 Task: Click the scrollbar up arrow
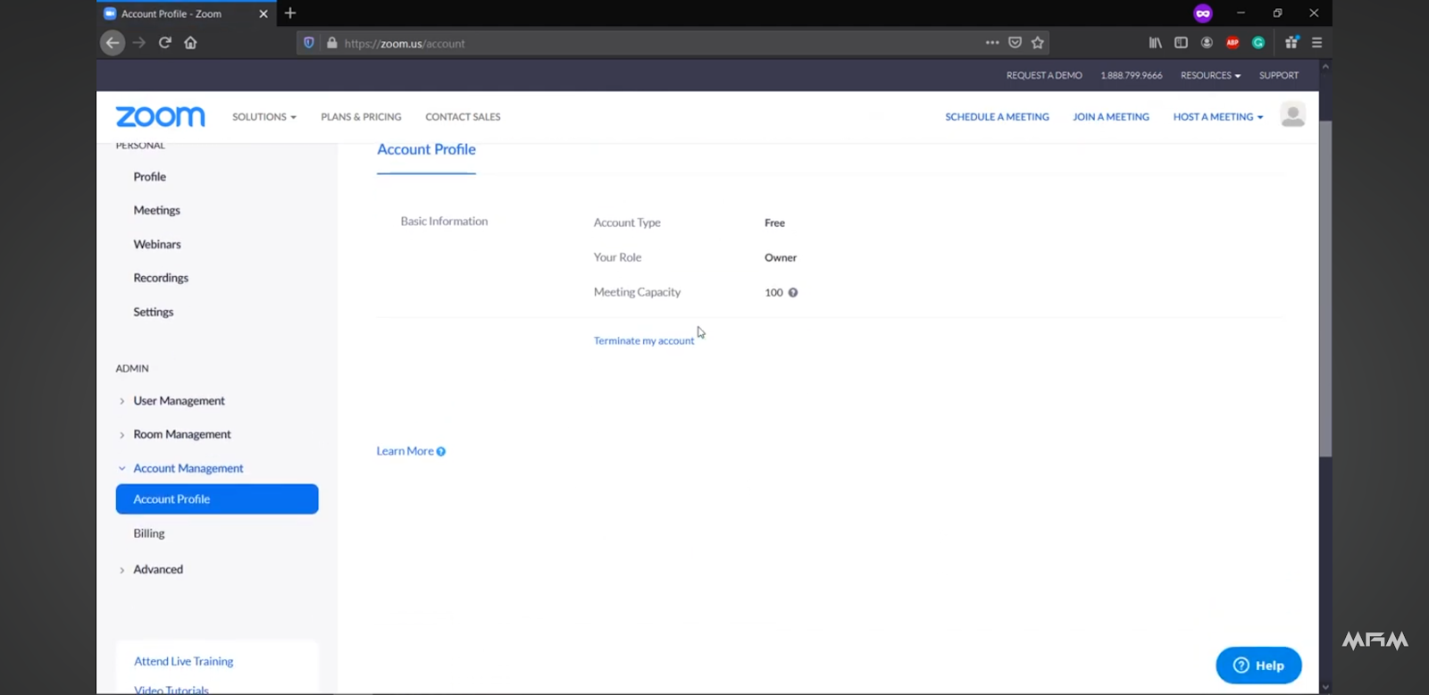click(1325, 67)
